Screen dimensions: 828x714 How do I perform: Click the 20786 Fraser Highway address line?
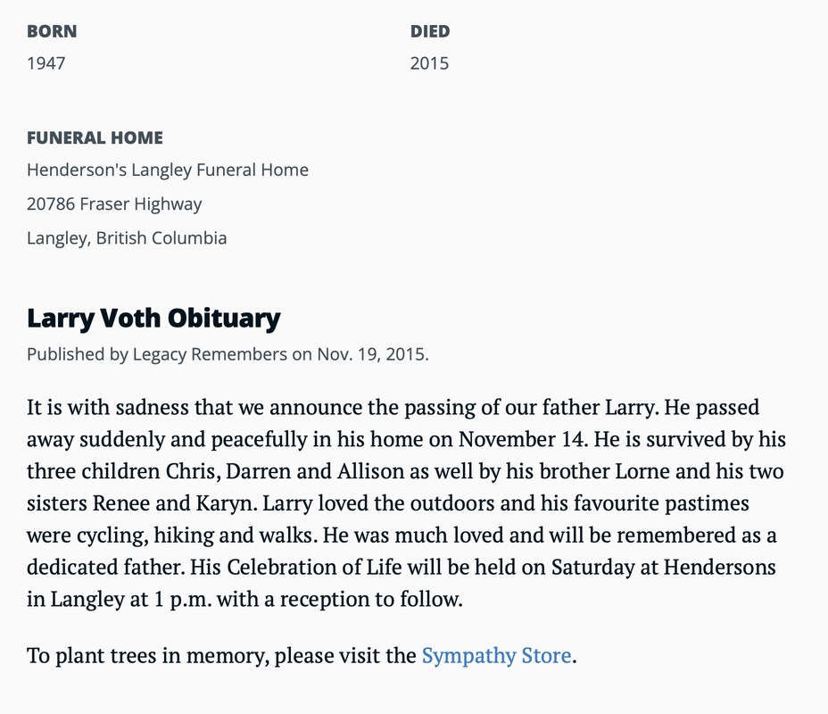point(114,203)
